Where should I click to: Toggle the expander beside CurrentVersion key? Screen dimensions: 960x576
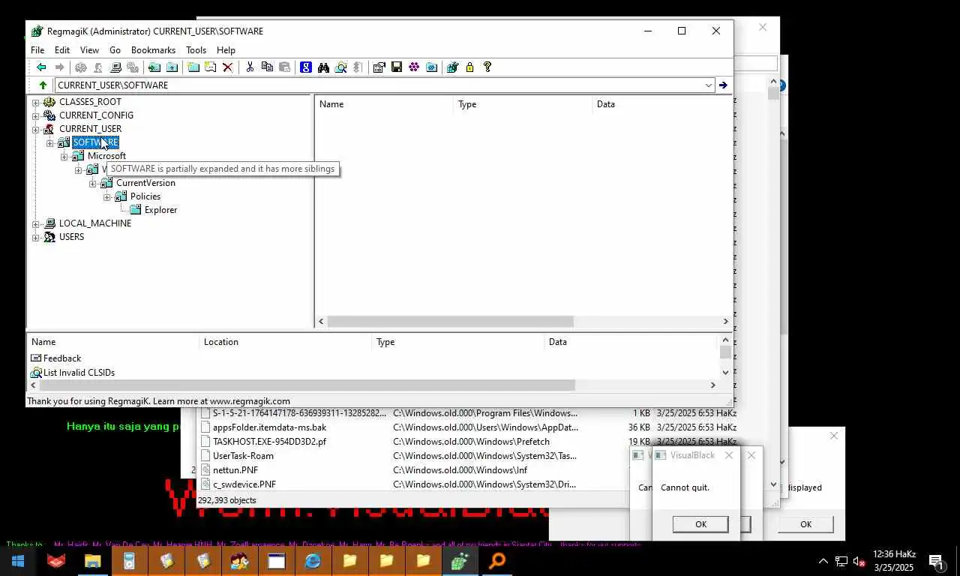[x=92, y=184]
